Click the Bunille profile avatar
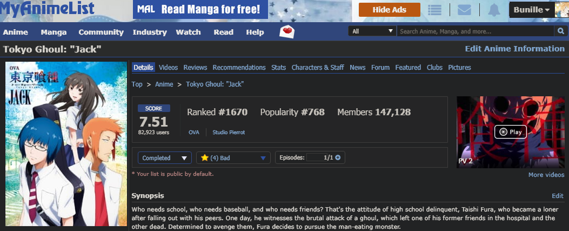This screenshot has width=569, height=231. pos(562,10)
